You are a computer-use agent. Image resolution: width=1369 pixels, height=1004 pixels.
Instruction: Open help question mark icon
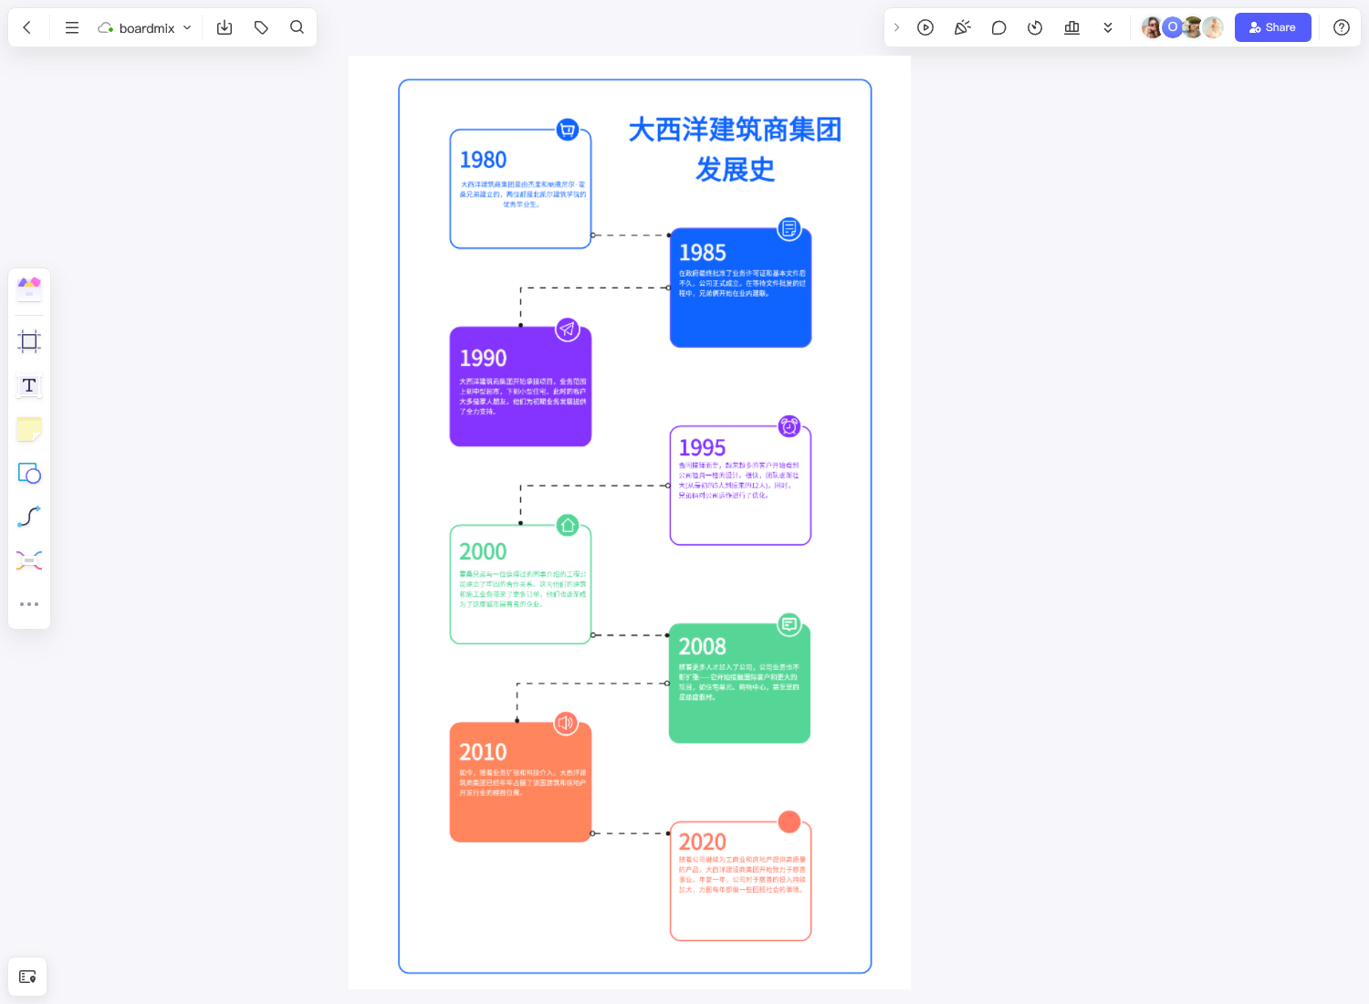1342,27
